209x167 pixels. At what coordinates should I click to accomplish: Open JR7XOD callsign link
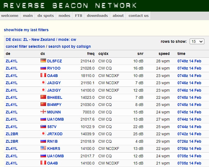click(55, 134)
